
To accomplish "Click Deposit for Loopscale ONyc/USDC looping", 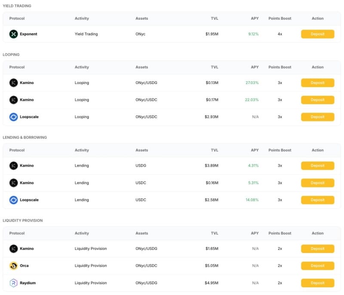I will pyautogui.click(x=317, y=117).
